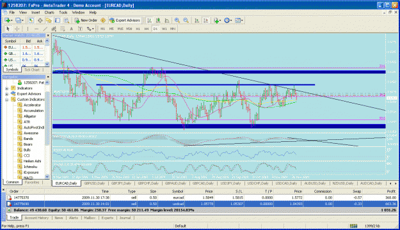This screenshot has height=230, width=400.
Task: Open the Charts menu
Action: [x=49, y=12]
